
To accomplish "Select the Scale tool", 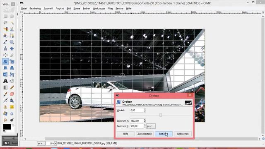I will (12, 62).
